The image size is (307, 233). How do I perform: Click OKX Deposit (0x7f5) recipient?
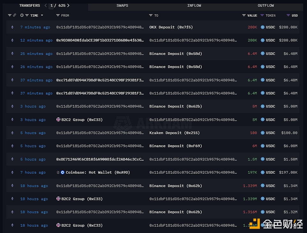[171, 27]
